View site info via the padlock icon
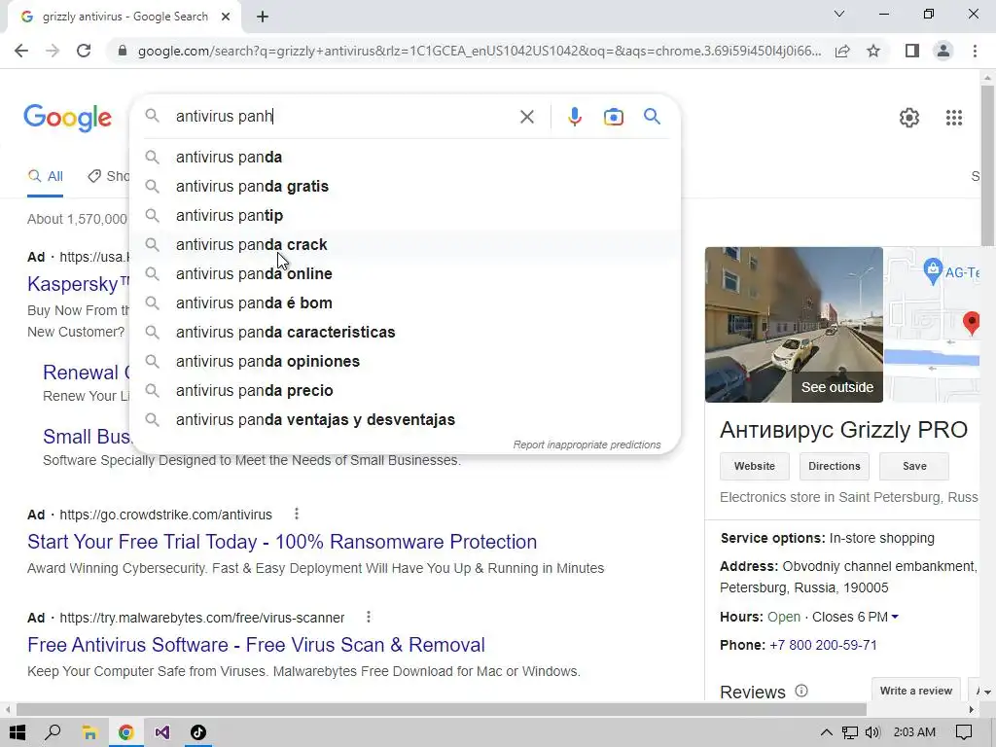The height and width of the screenshot is (747, 996). 123,51
